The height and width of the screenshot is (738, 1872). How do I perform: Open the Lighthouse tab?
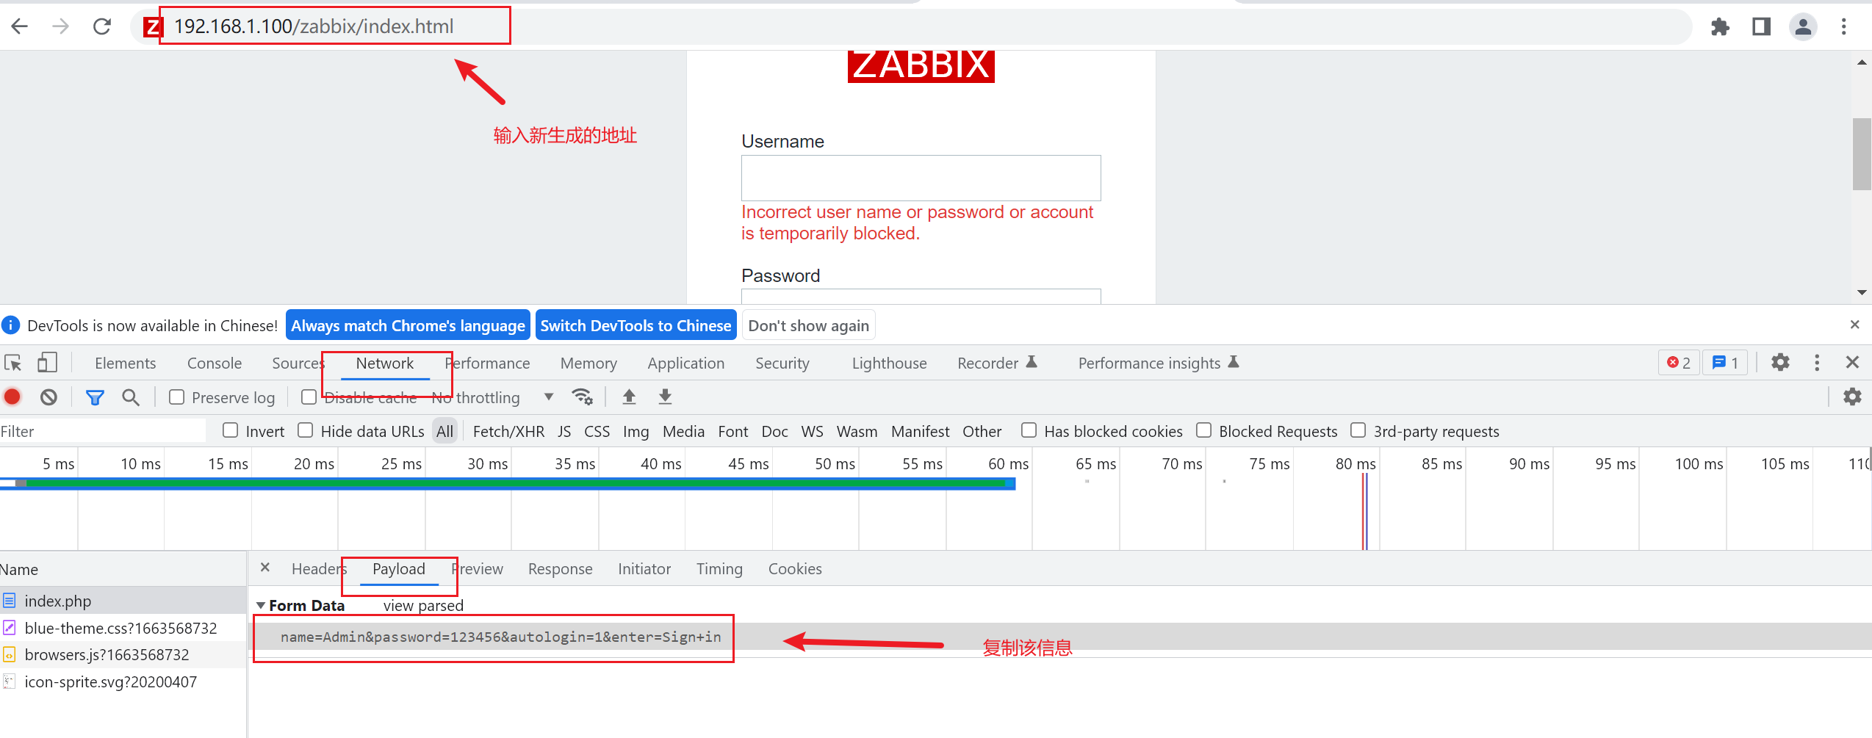point(890,363)
